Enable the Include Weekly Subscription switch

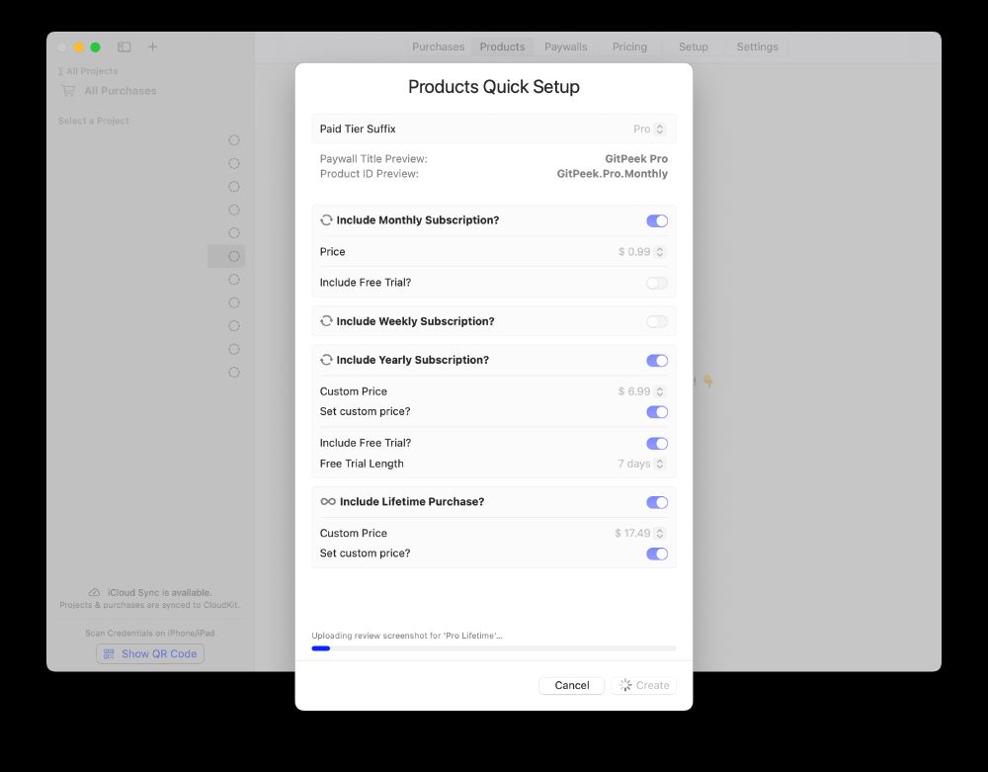657,322
